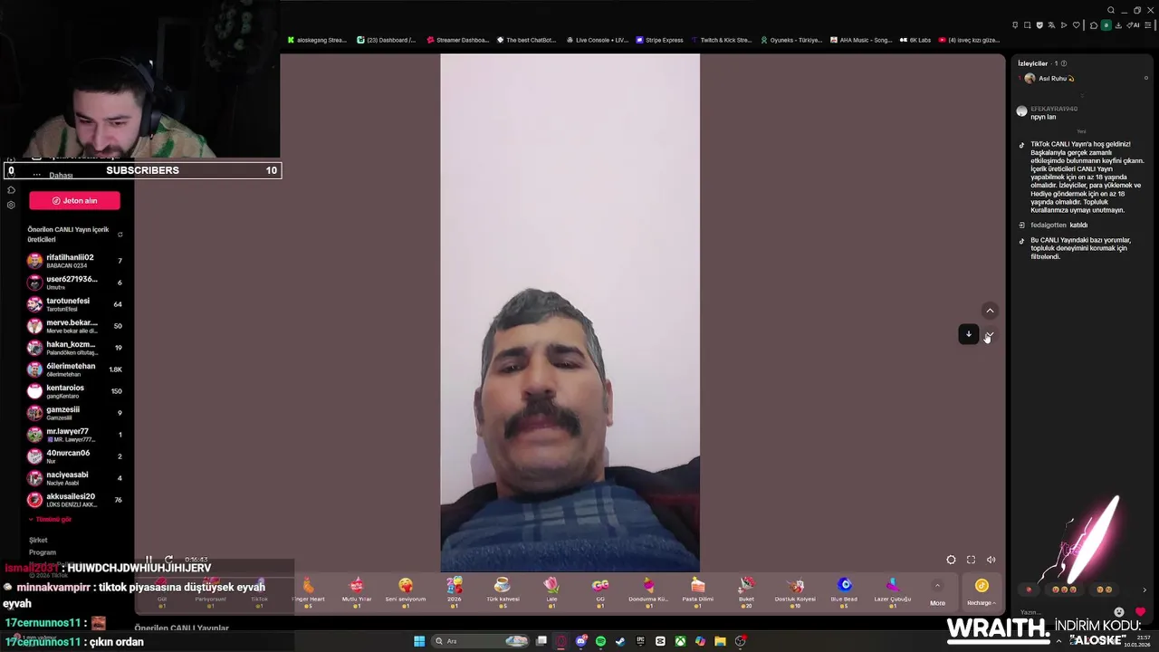Send a heart like
The width and height of the screenshot is (1159, 652).
1140,612
